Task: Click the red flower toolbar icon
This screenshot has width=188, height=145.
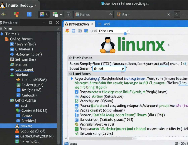Action: [x=67, y=31]
